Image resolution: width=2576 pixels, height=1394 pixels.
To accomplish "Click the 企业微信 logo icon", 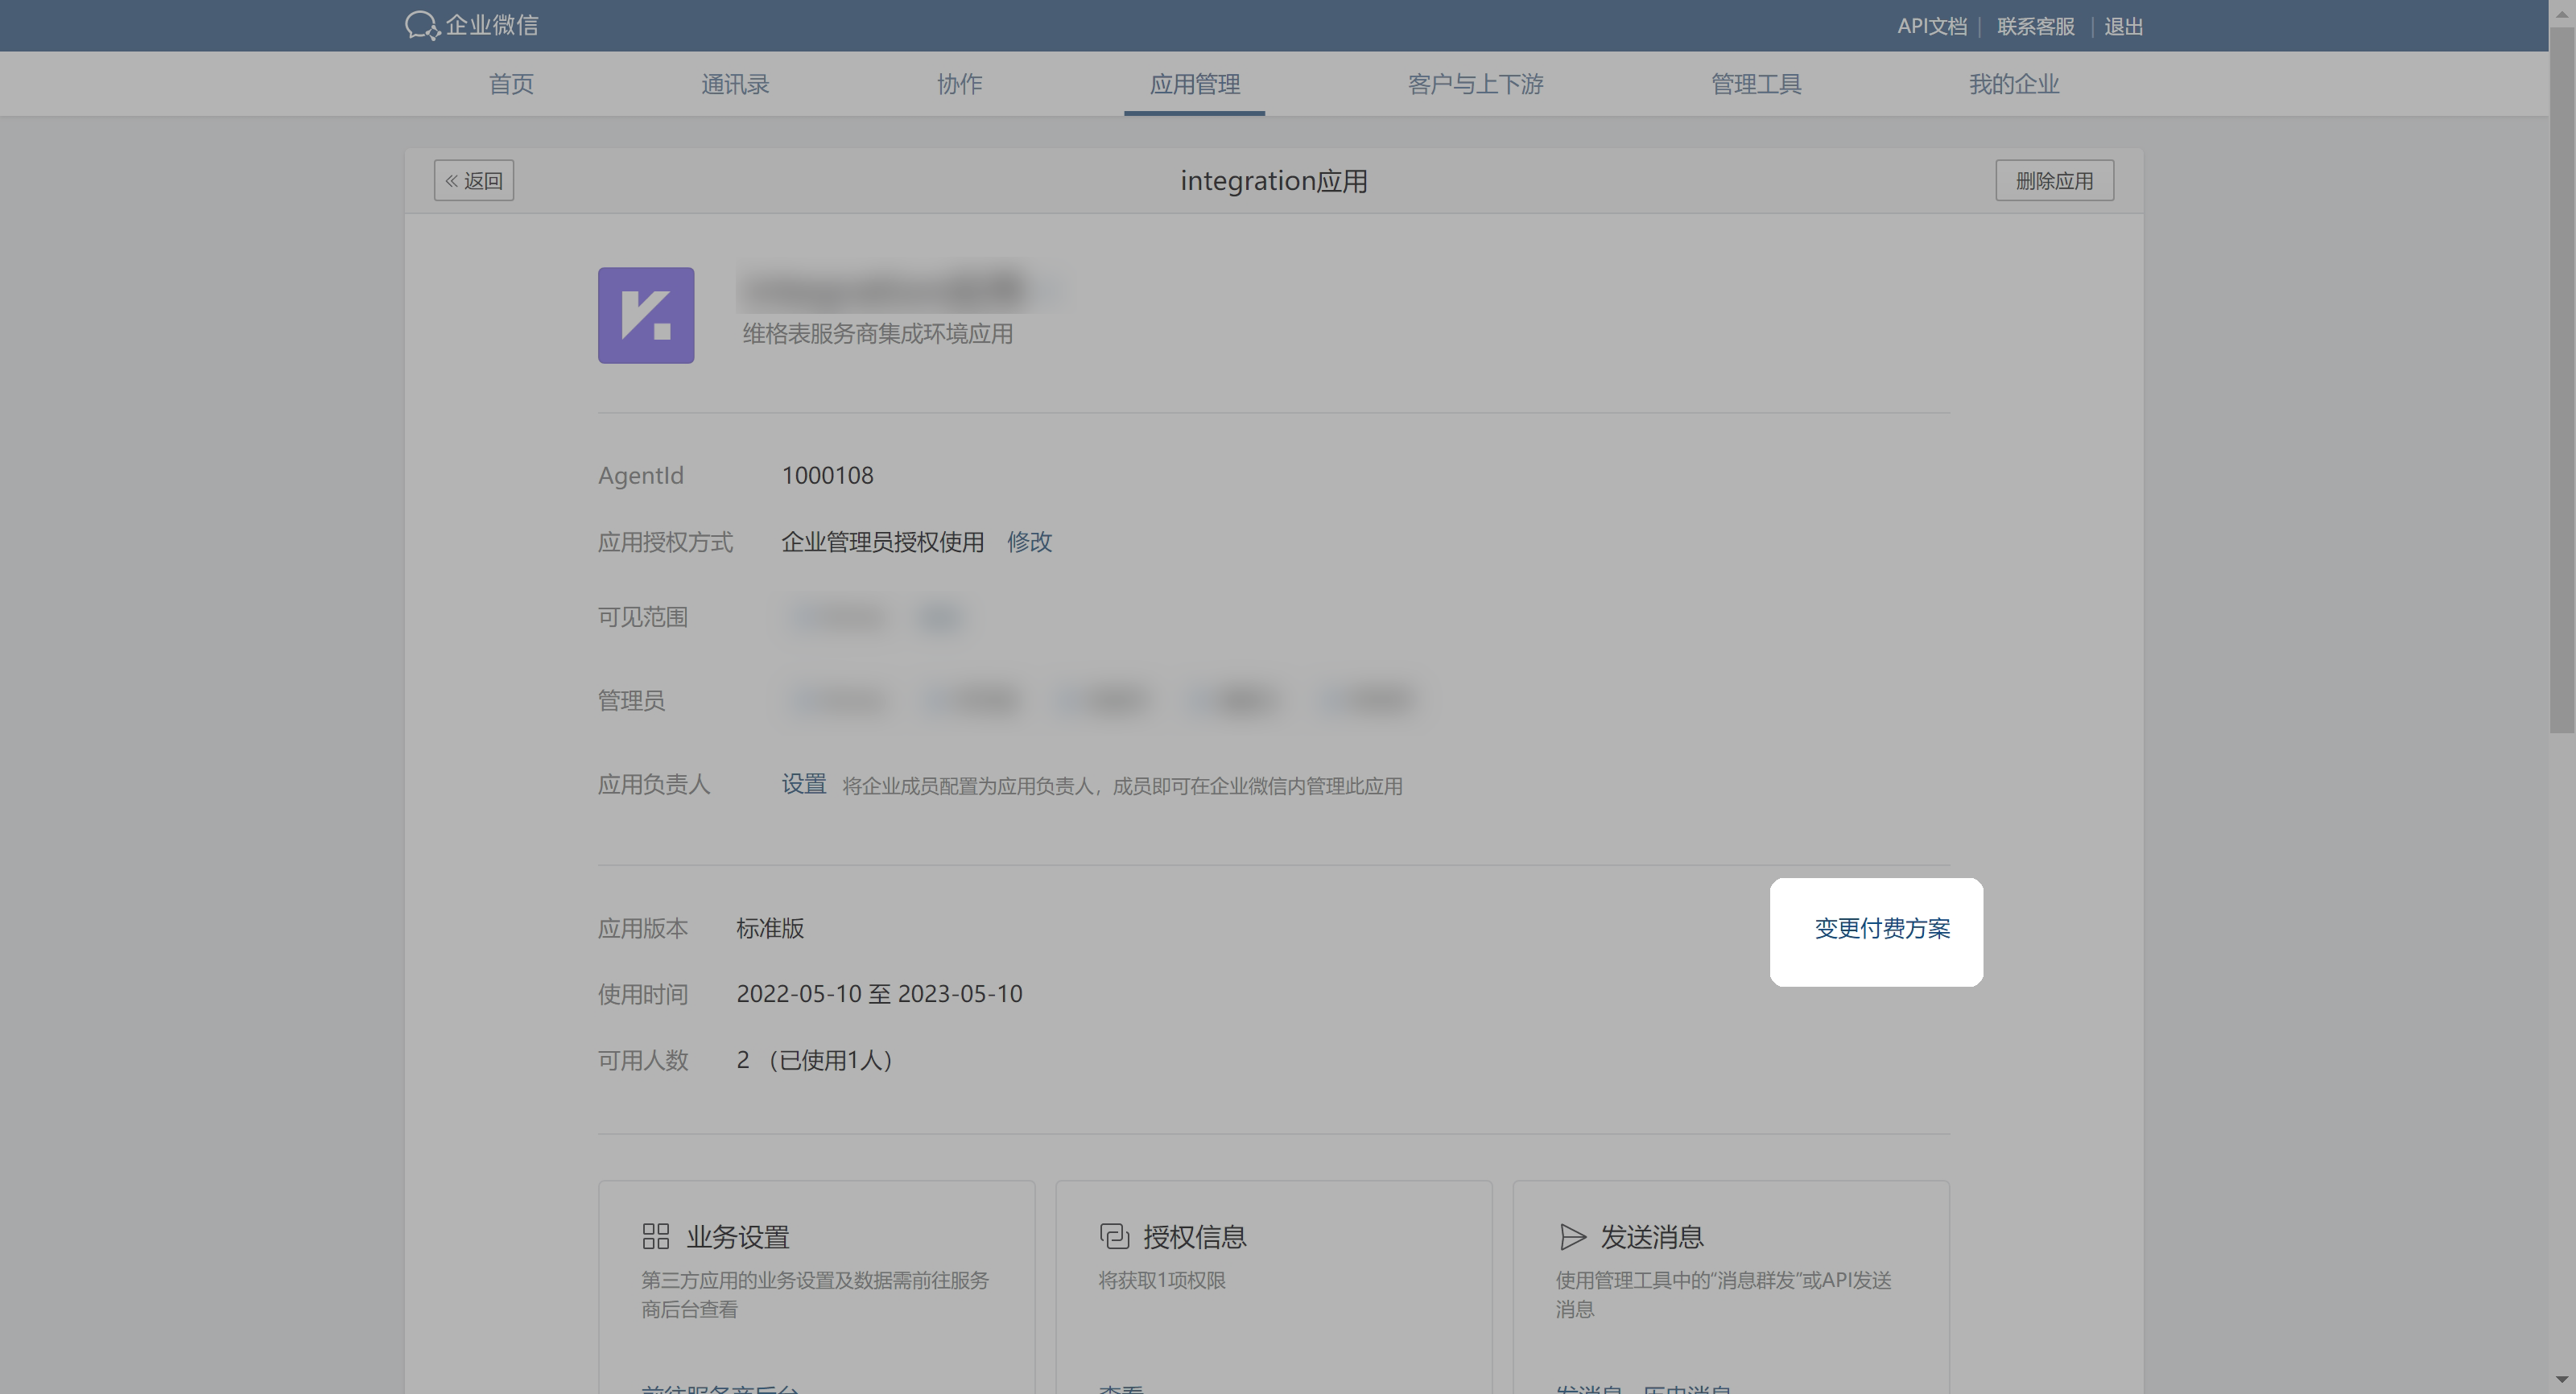I will click(421, 25).
